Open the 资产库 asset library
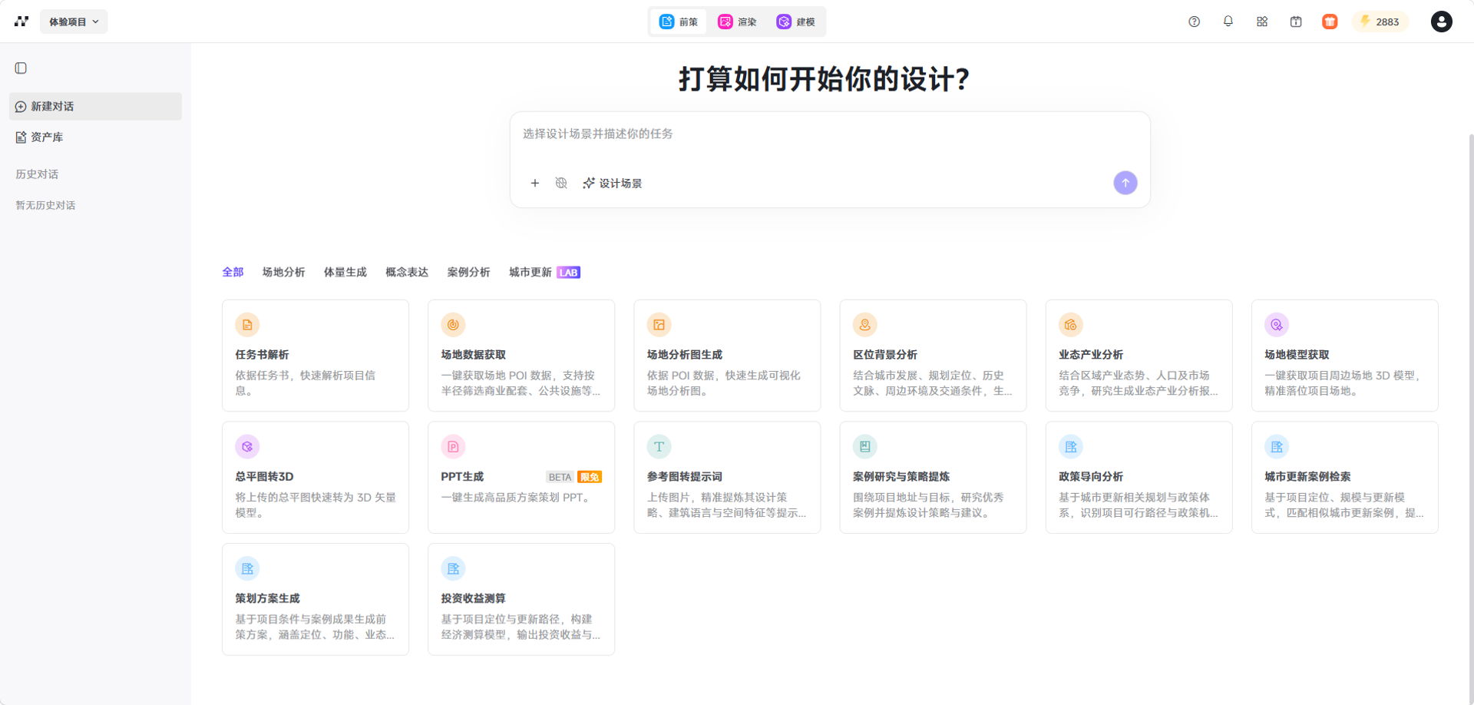 click(95, 137)
